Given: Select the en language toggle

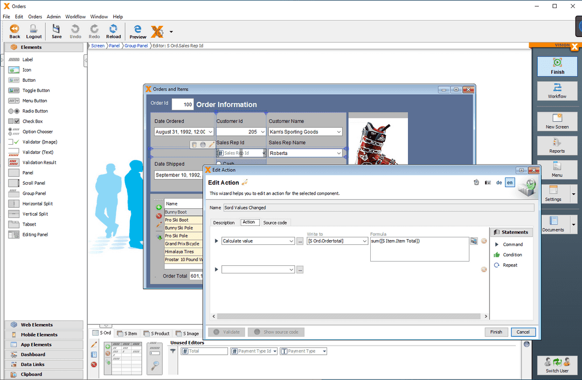Looking at the screenshot, I should tap(510, 182).
